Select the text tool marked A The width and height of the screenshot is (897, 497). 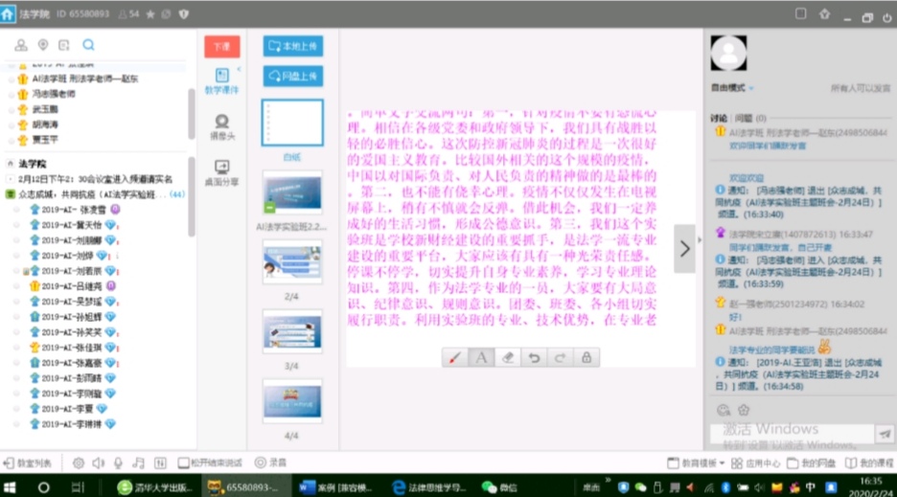[481, 357]
